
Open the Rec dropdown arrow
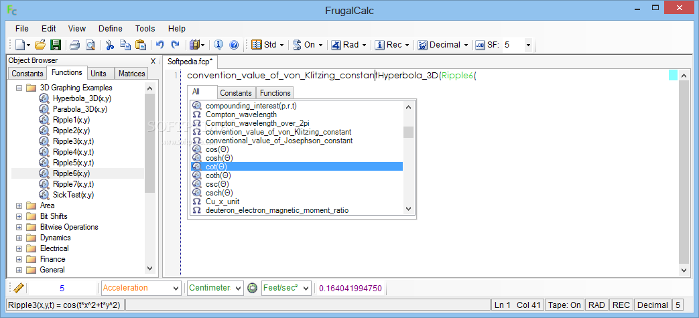(x=407, y=45)
